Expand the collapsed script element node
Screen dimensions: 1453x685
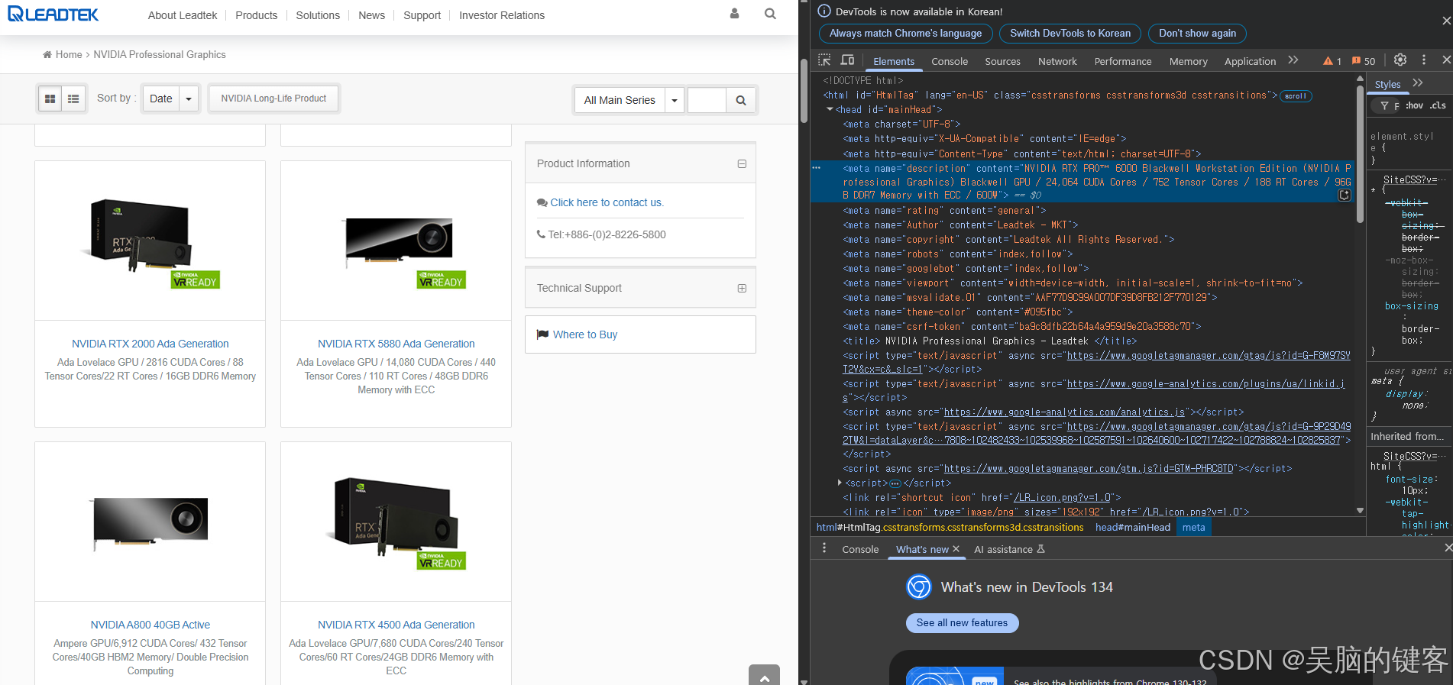(x=840, y=483)
